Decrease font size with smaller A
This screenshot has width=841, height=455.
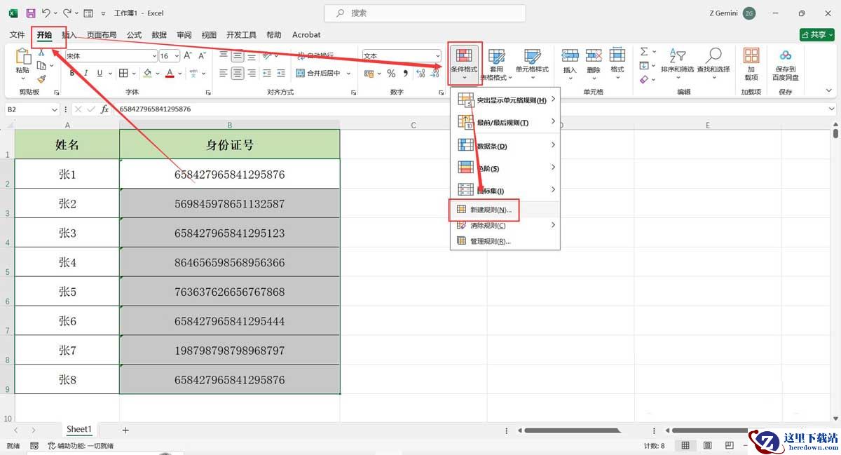[x=204, y=55]
